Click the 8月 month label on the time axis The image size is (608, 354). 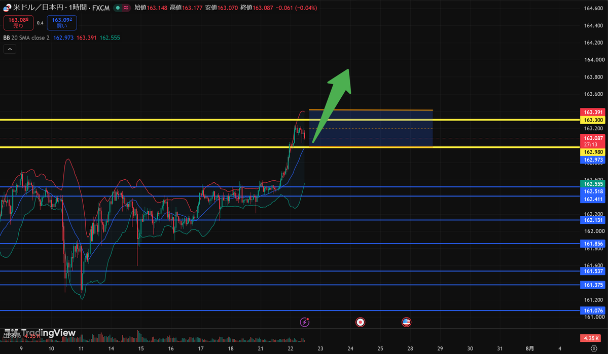click(530, 348)
